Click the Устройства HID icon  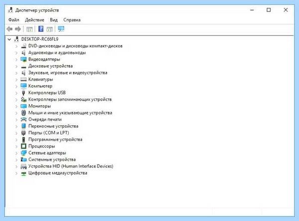pyautogui.click(x=23, y=166)
